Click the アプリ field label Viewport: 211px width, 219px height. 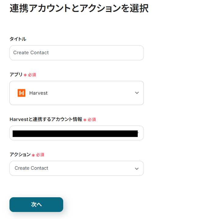[x=16, y=74]
